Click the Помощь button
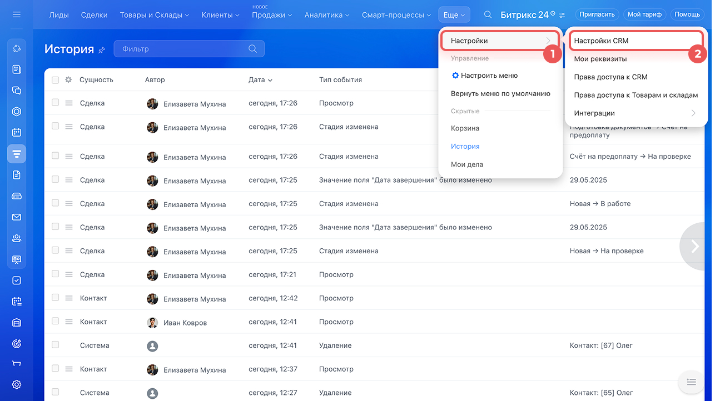 point(687,14)
